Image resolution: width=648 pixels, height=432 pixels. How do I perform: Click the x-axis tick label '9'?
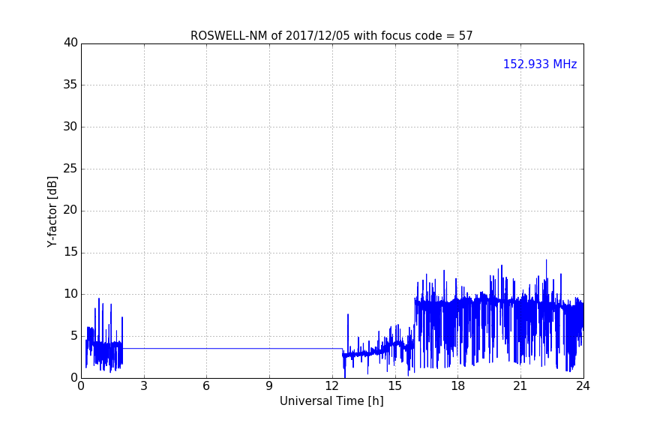tap(269, 386)
